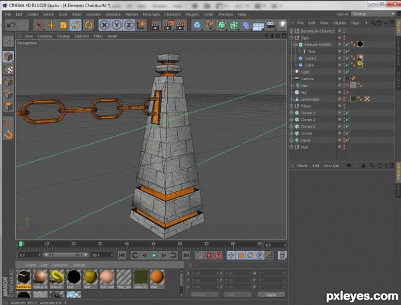The width and height of the screenshot is (401, 305).
Task: Select the Move tool
Action: tap(51, 25)
